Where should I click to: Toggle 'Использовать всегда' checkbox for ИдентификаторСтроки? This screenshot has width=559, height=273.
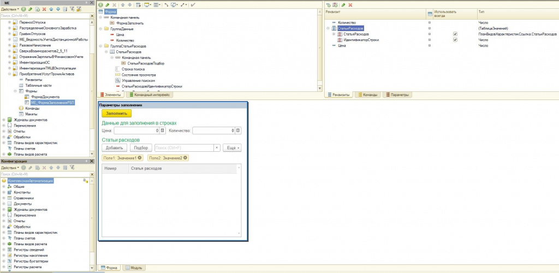click(x=455, y=40)
